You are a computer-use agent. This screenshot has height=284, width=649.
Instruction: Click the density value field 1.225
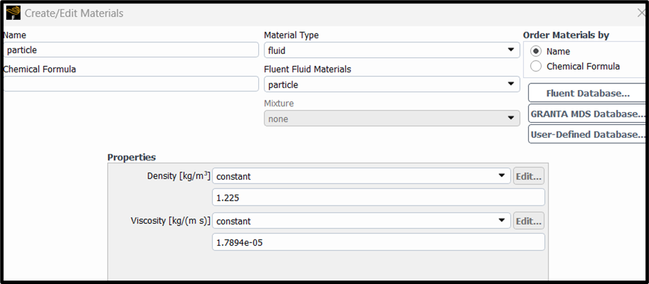378,197
